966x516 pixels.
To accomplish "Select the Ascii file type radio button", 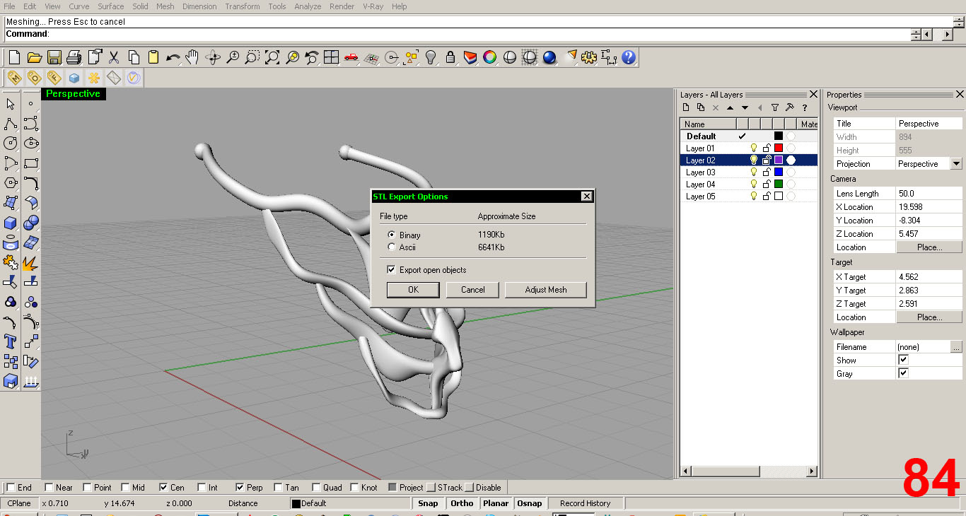I will pos(392,247).
